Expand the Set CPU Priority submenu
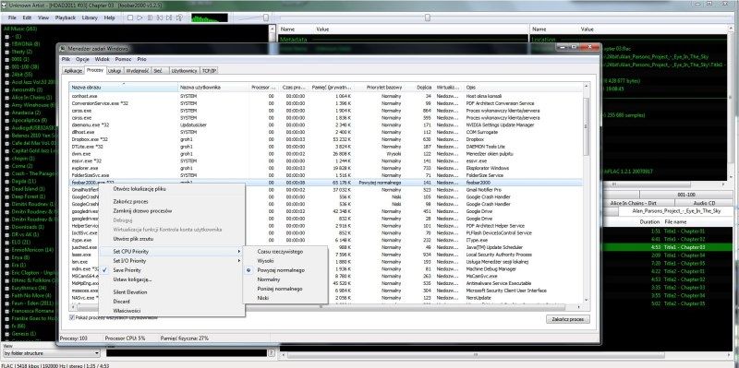The image size is (739, 368). tap(172, 252)
